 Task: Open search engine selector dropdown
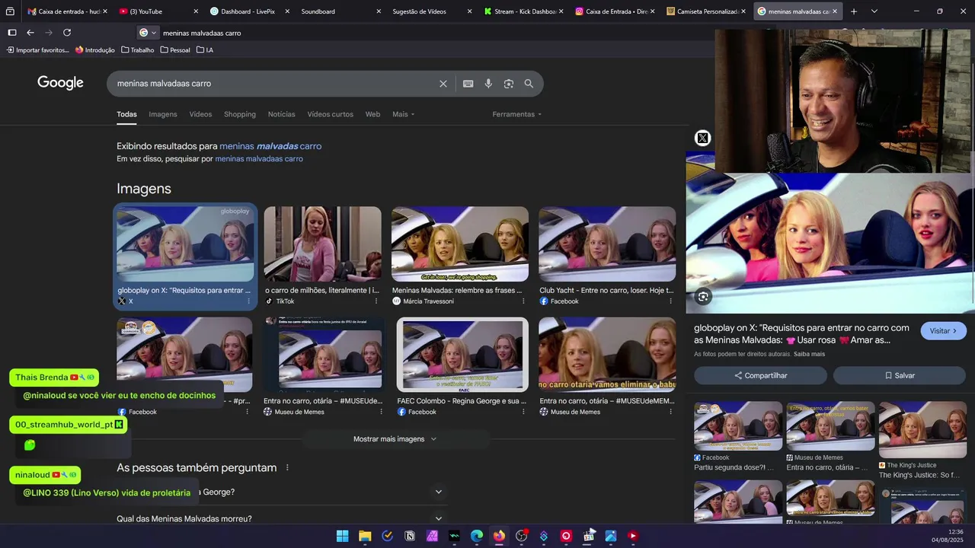(x=148, y=33)
